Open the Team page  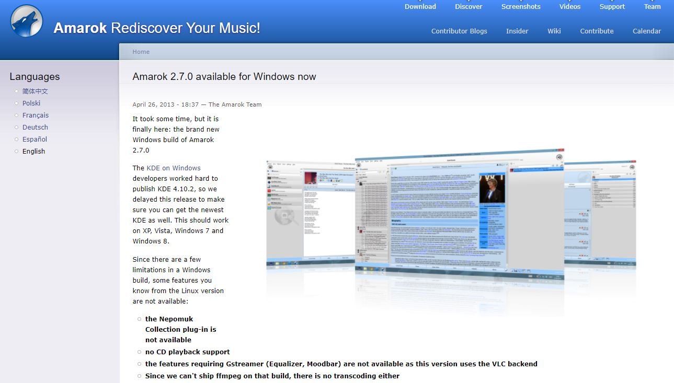point(653,6)
